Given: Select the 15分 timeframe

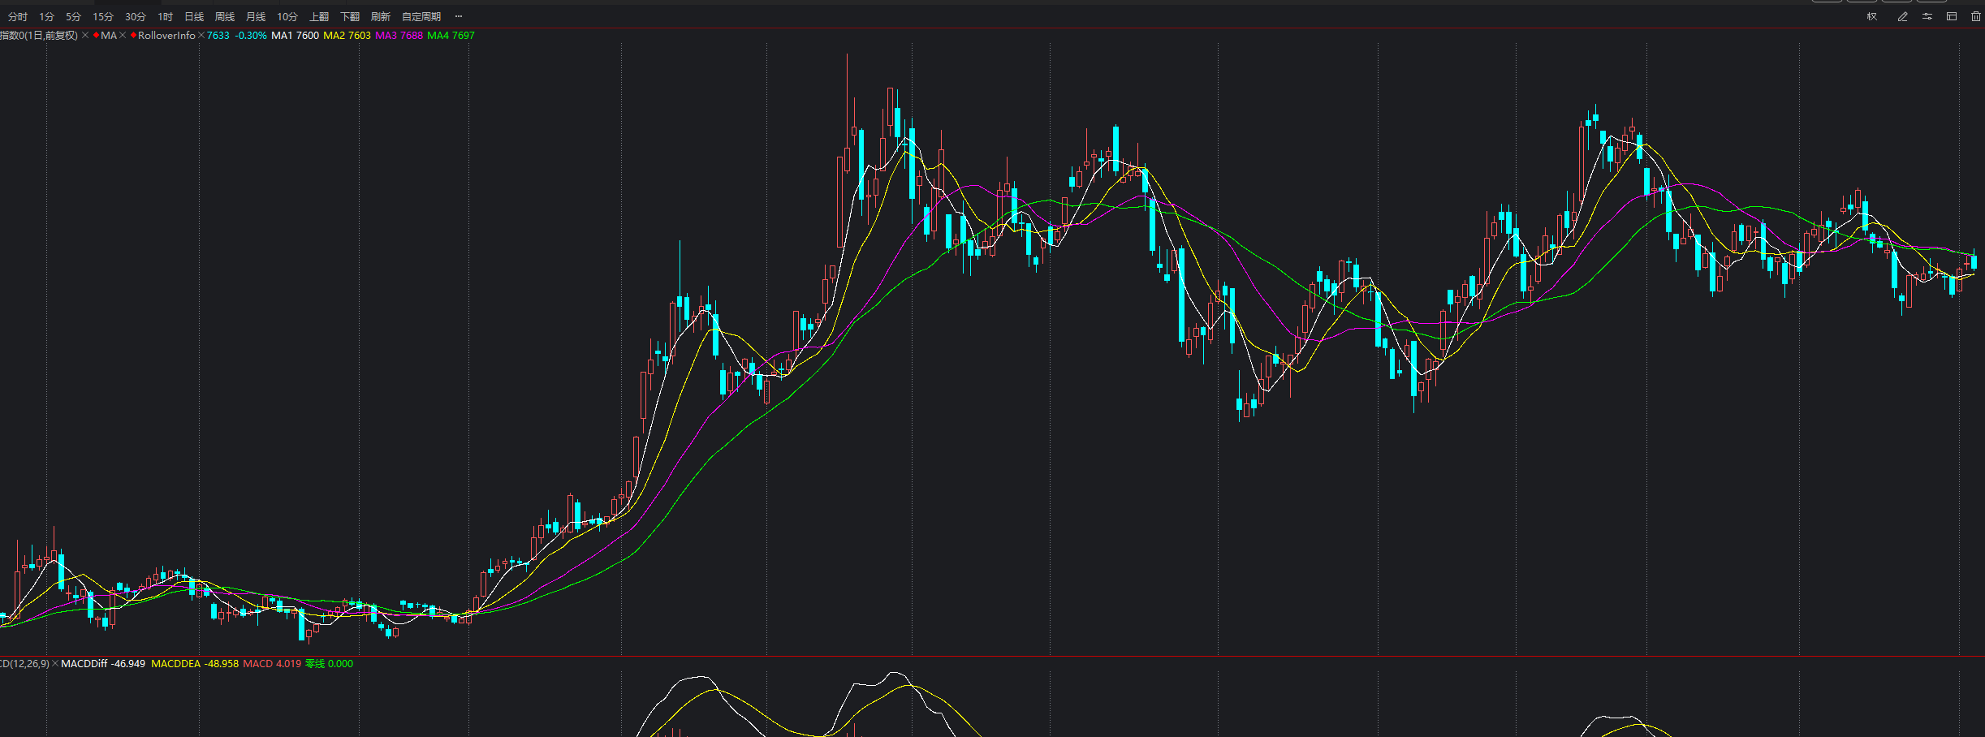Looking at the screenshot, I should (103, 16).
